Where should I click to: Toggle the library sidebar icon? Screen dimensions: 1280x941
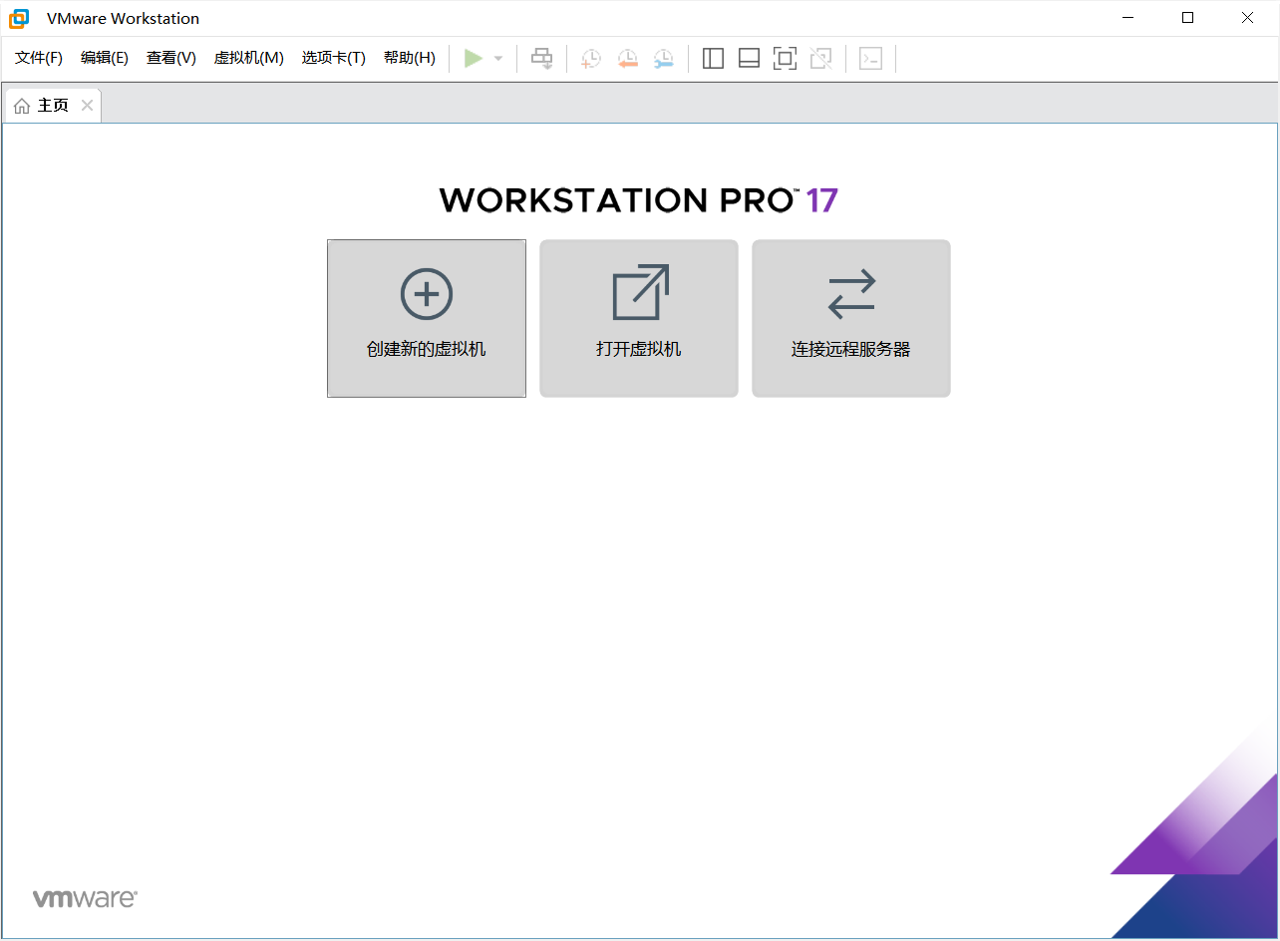point(713,58)
